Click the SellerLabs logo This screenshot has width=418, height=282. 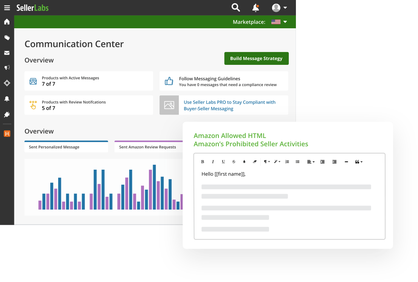33,8
